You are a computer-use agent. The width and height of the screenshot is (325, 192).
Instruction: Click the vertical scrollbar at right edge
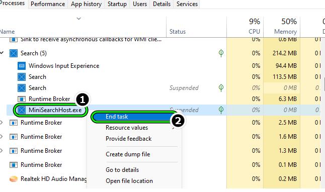click(324, 84)
